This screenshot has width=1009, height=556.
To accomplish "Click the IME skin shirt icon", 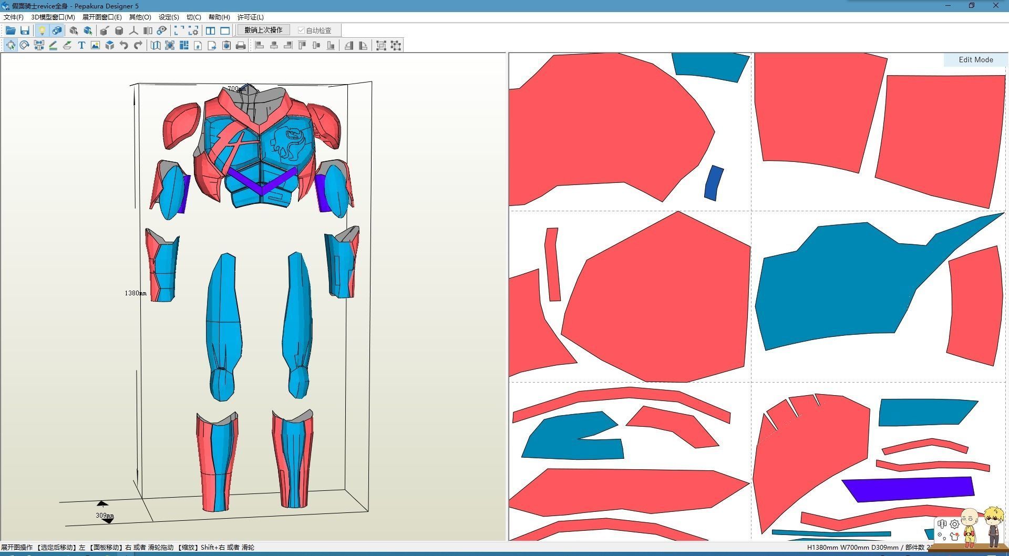I will (954, 537).
